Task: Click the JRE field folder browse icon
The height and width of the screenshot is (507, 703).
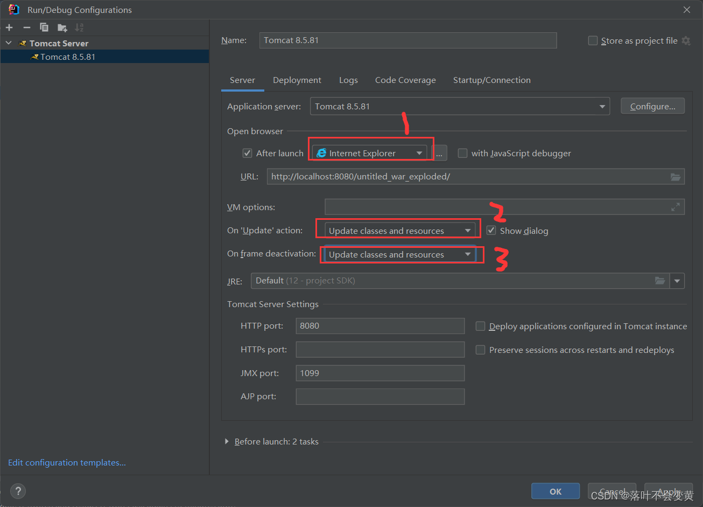Action: [x=660, y=281]
